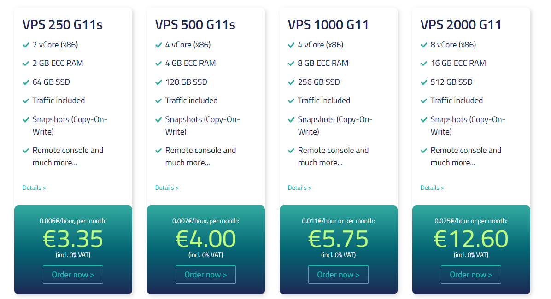Screen dimensions: 551x299
Task: Click the checkmark next to 128 GB SSD
Action: point(158,82)
